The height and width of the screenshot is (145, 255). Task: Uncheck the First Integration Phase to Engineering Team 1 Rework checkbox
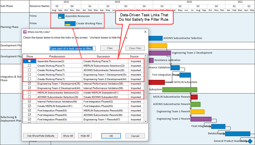click(x=29, y=119)
